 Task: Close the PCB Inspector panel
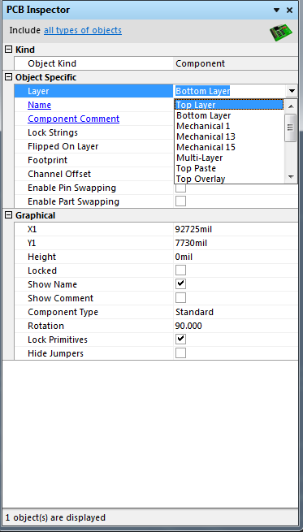click(x=289, y=11)
